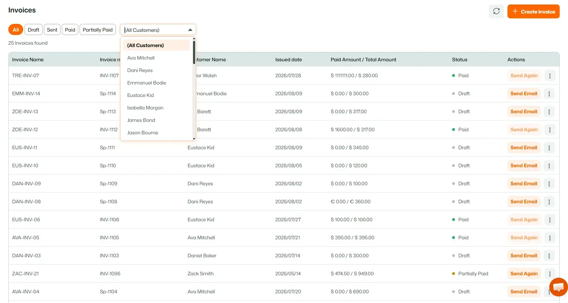The height and width of the screenshot is (303, 568).
Task: Choose Emmanuel Bodie from customer list
Action: (x=156, y=83)
